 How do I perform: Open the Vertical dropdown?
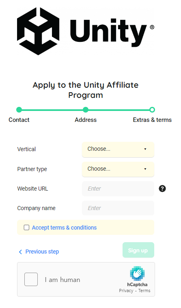tap(118, 149)
